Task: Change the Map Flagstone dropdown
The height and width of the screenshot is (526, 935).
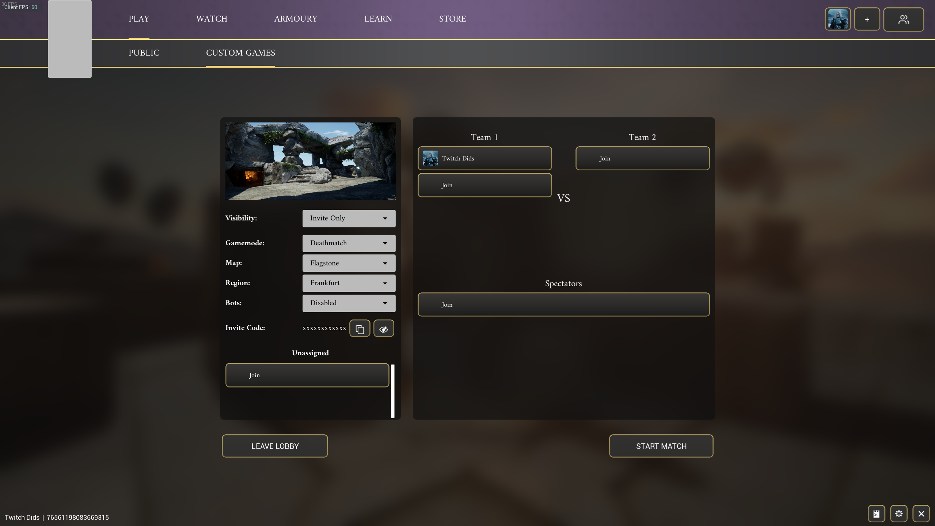Action: 349,263
